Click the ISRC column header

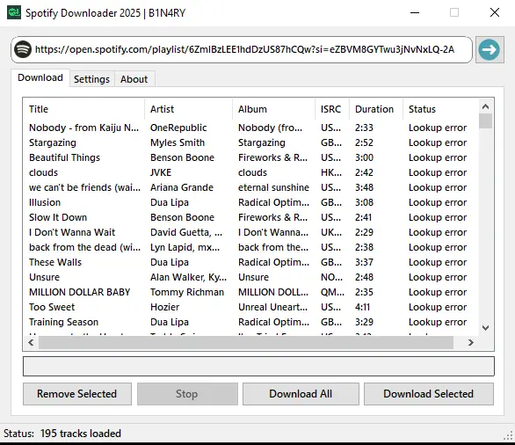332,109
